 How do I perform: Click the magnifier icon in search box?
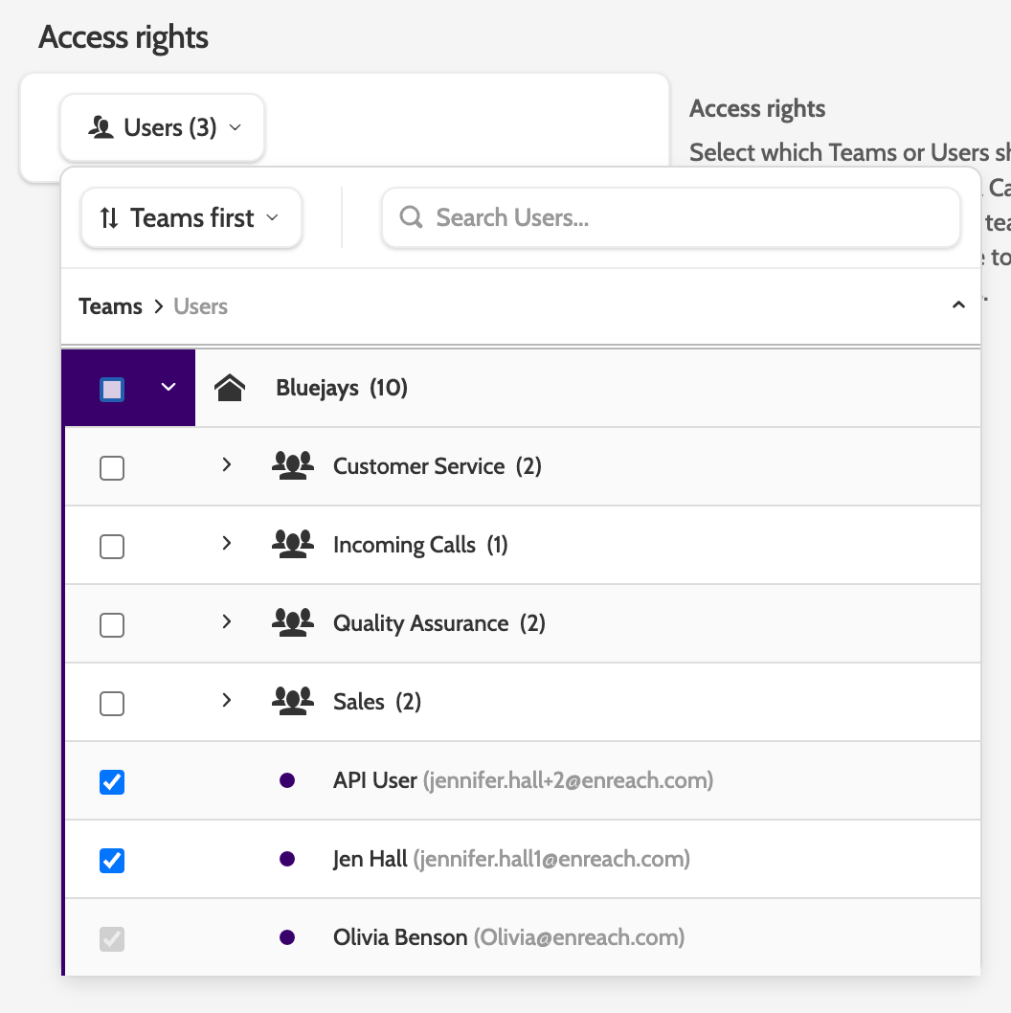[x=411, y=217]
